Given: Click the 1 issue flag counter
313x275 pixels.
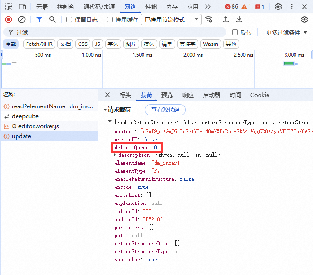Looking at the screenshot, I should coord(259,7).
